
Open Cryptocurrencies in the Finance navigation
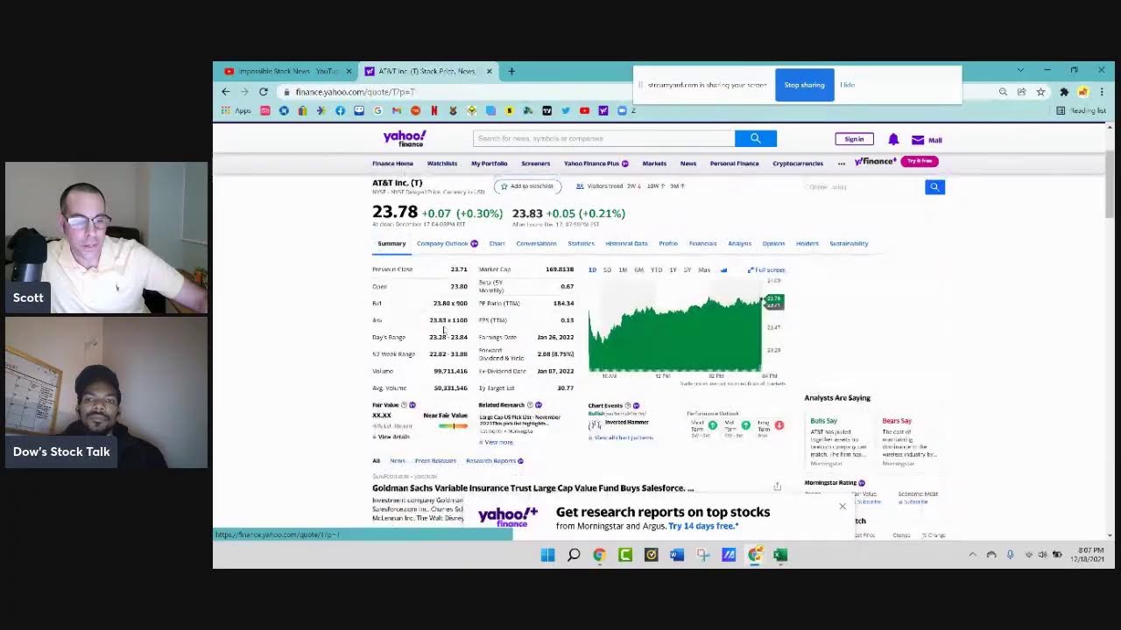coord(798,164)
